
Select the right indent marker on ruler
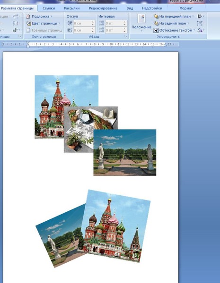[x=165, y=45]
